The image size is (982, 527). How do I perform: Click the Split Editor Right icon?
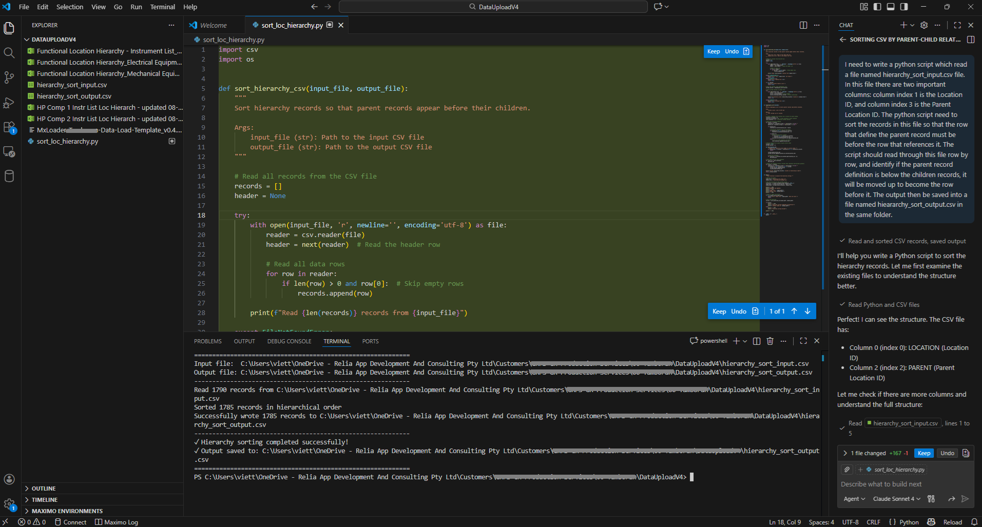[803, 25]
